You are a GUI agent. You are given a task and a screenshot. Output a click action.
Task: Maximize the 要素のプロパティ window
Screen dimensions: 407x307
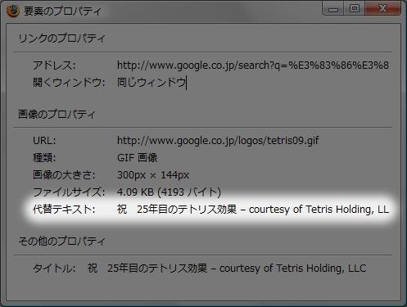[355, 8]
